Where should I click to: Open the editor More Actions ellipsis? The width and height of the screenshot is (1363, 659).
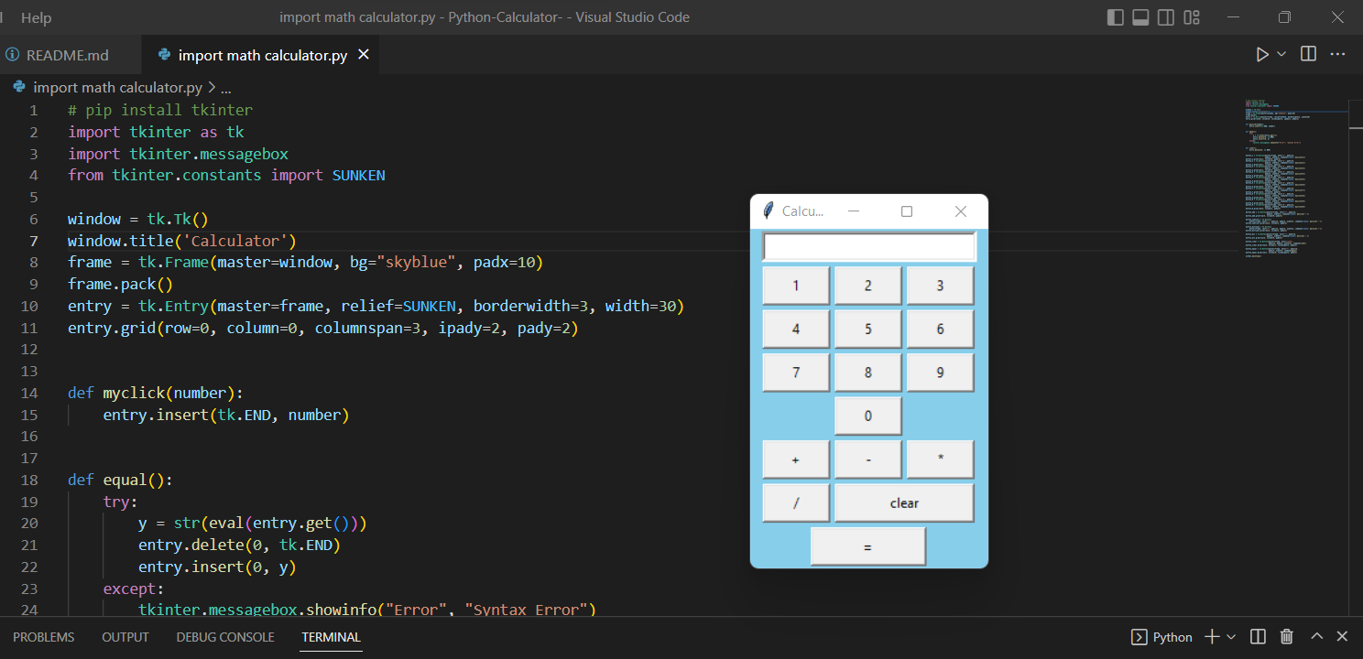click(x=1337, y=55)
